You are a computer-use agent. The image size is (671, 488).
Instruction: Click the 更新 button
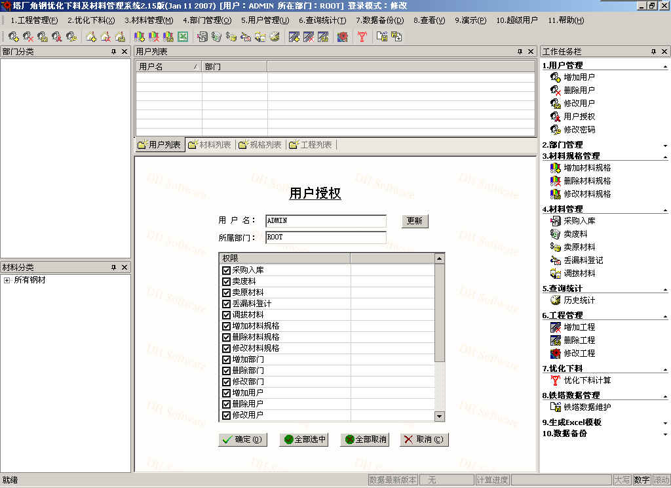point(414,220)
